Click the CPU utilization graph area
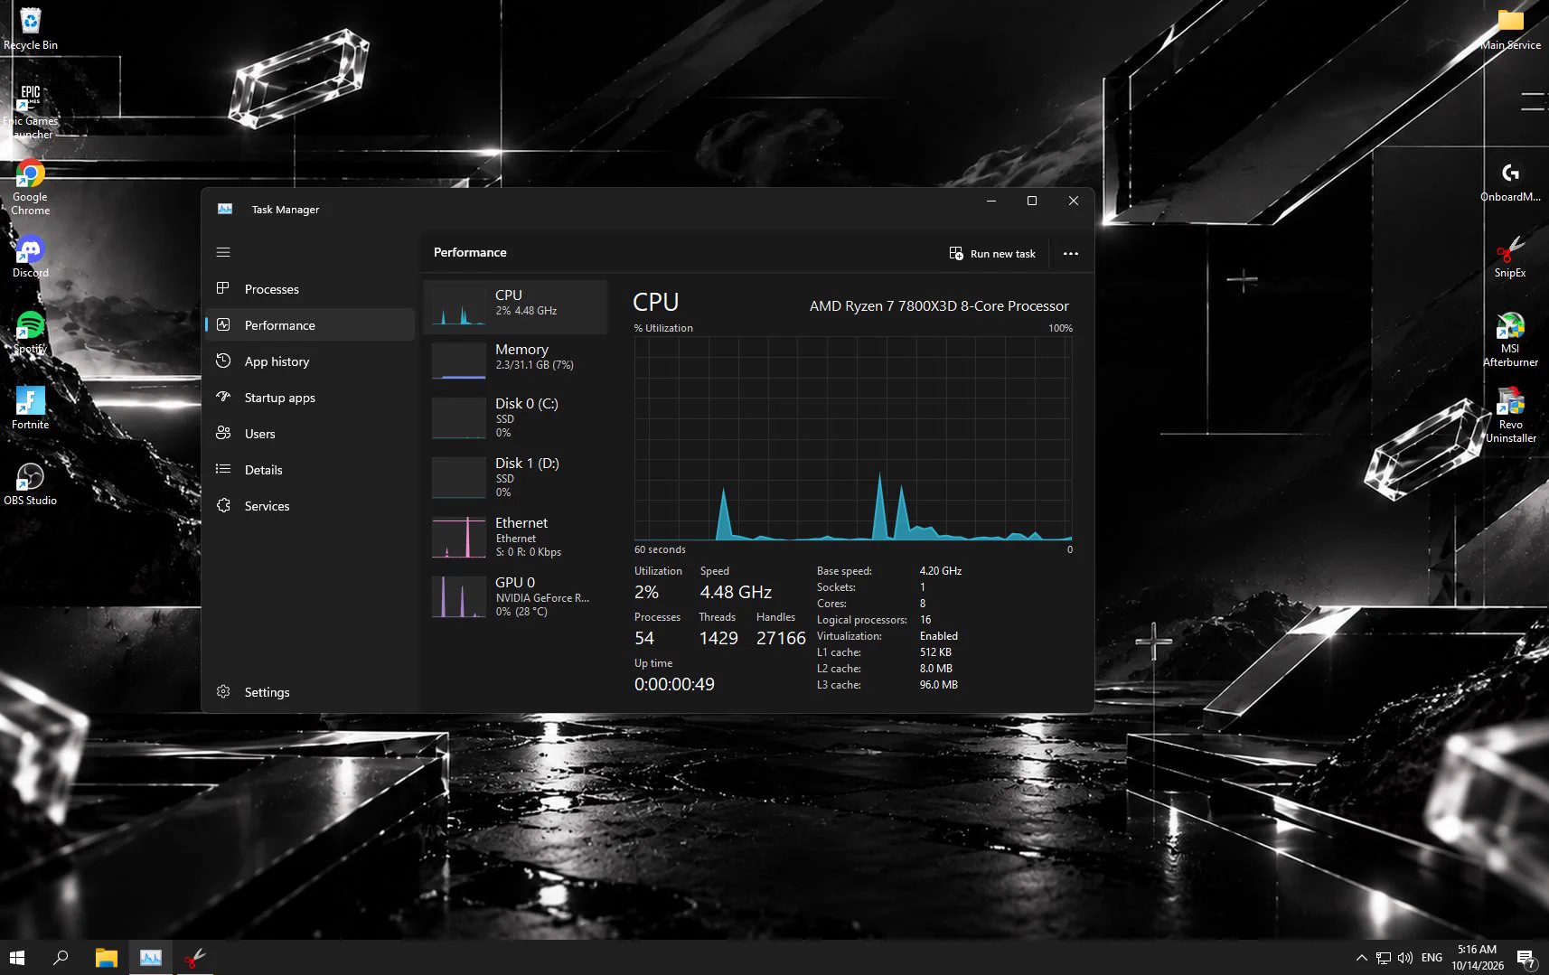This screenshot has height=975, width=1549. (x=853, y=438)
